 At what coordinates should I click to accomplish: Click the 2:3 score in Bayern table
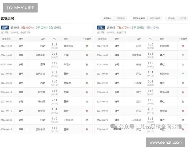tap(150, 119)
